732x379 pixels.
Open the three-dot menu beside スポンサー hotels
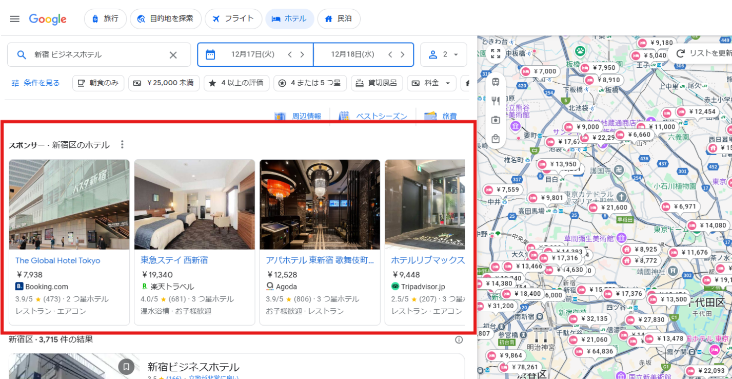click(x=122, y=145)
